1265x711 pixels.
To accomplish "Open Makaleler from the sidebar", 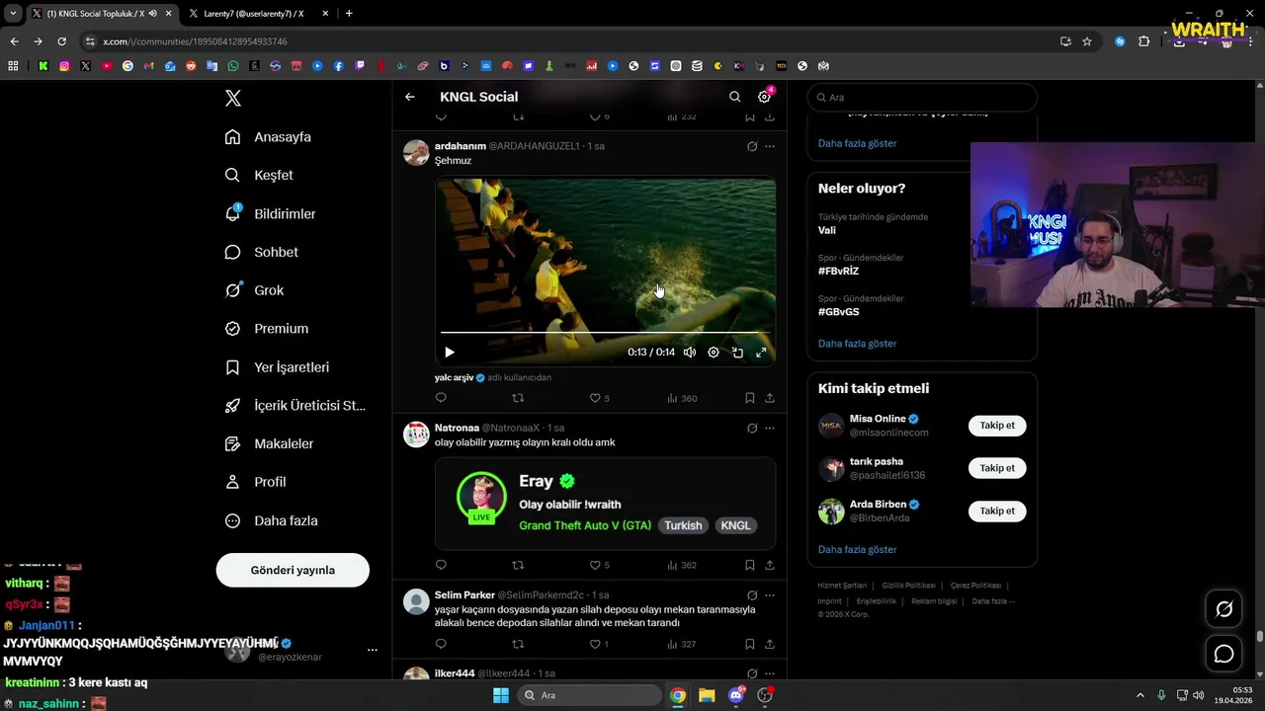I will (269, 444).
